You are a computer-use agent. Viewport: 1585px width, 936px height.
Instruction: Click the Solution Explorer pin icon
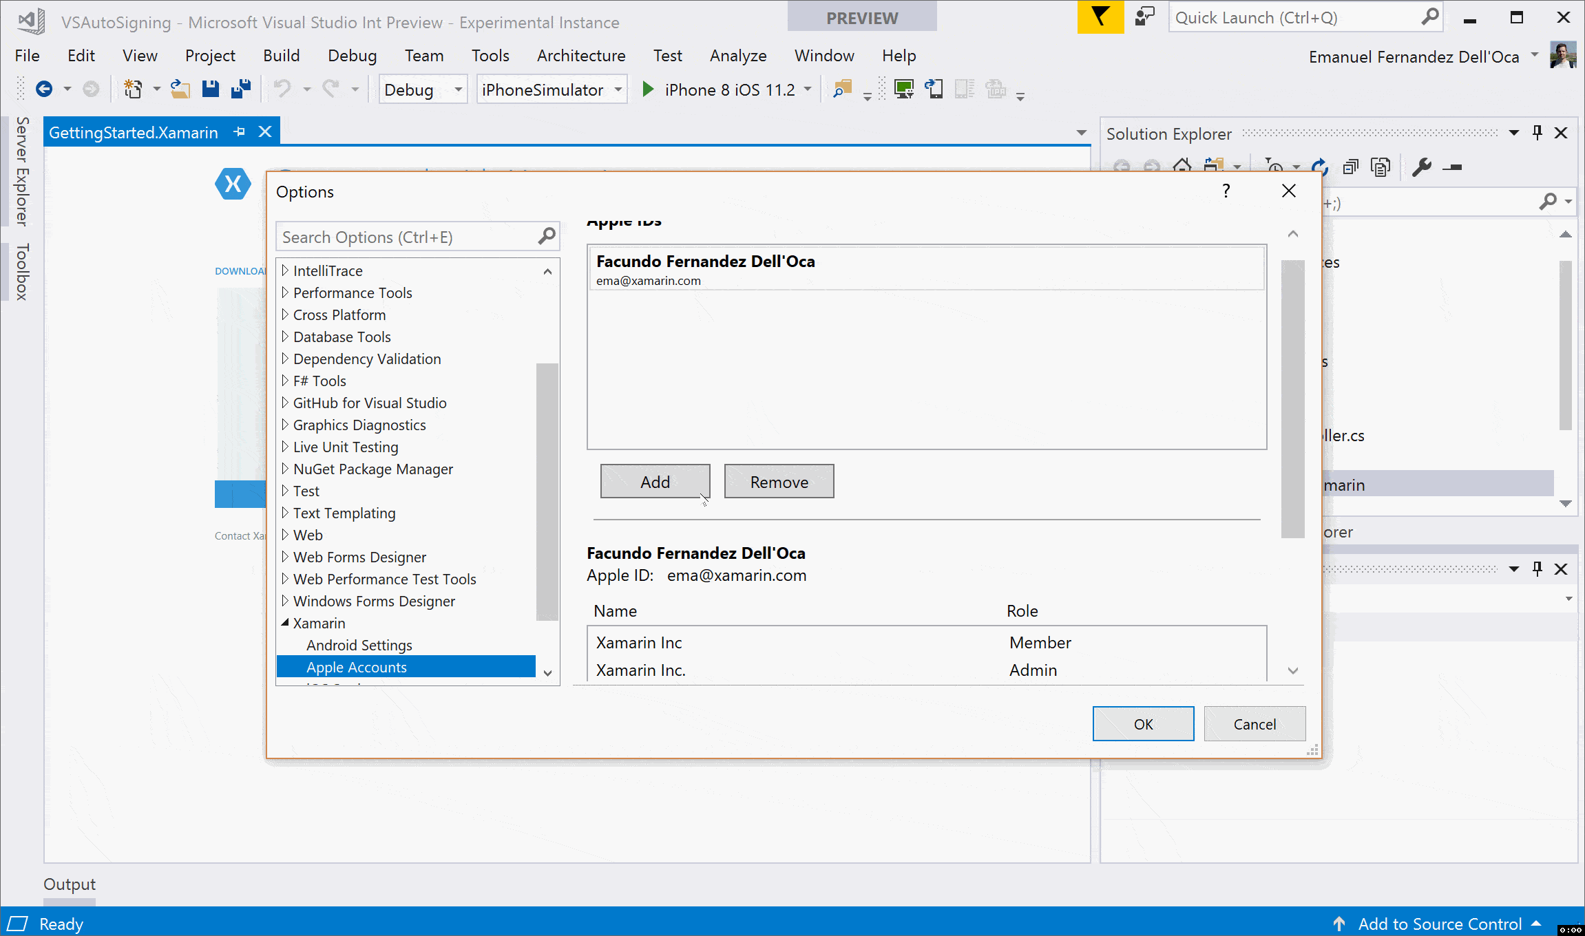coord(1536,133)
